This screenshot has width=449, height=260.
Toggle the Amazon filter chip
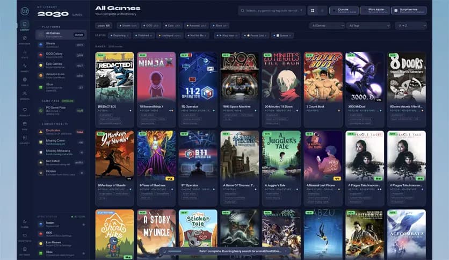(x=197, y=25)
